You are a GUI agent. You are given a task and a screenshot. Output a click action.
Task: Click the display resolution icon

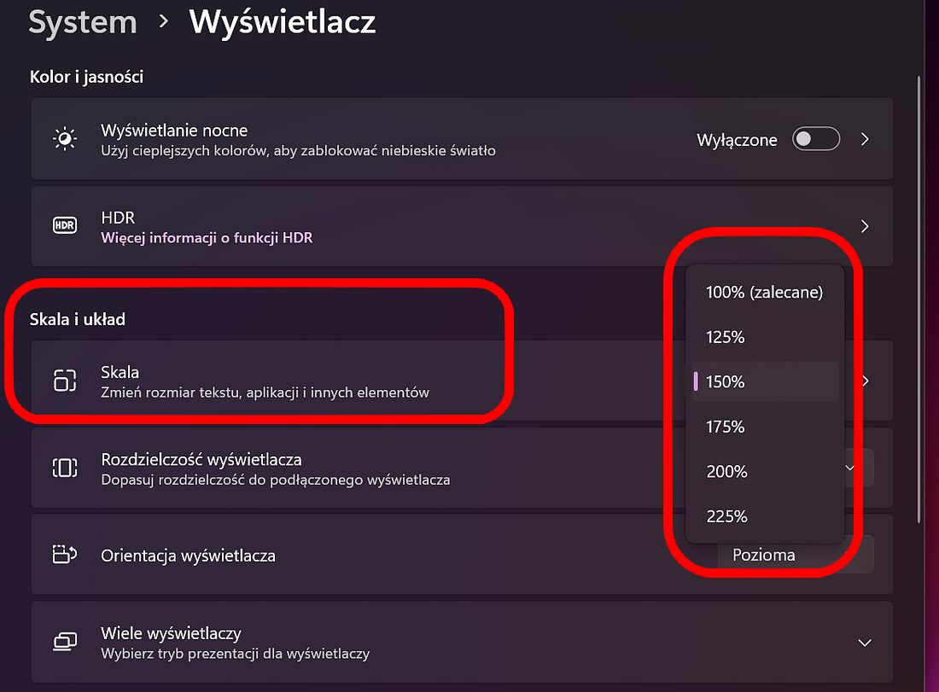pos(65,468)
